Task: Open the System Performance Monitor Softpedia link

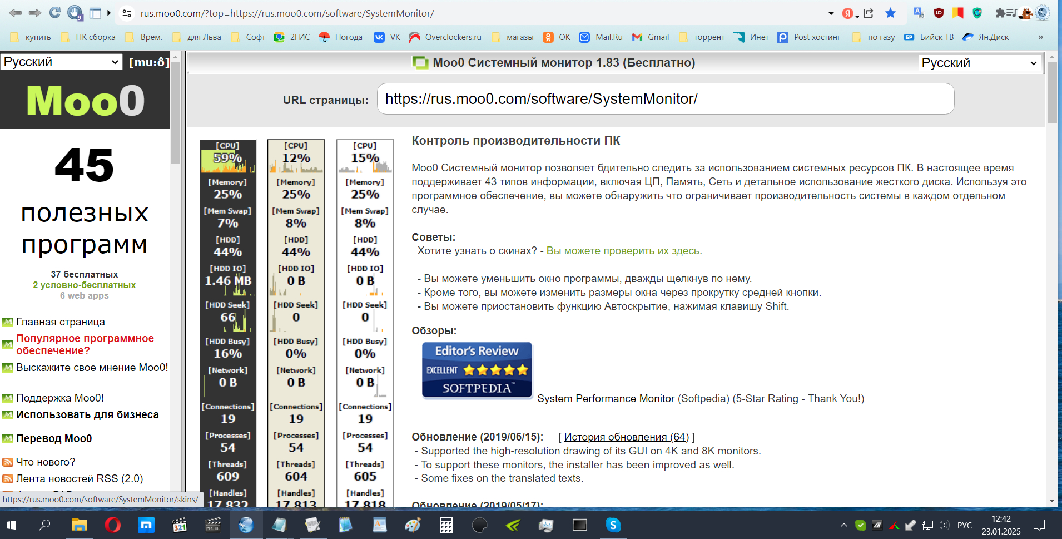Action: (x=606, y=399)
